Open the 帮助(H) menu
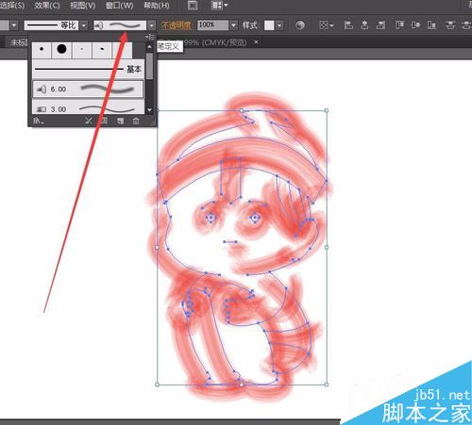 pos(157,6)
